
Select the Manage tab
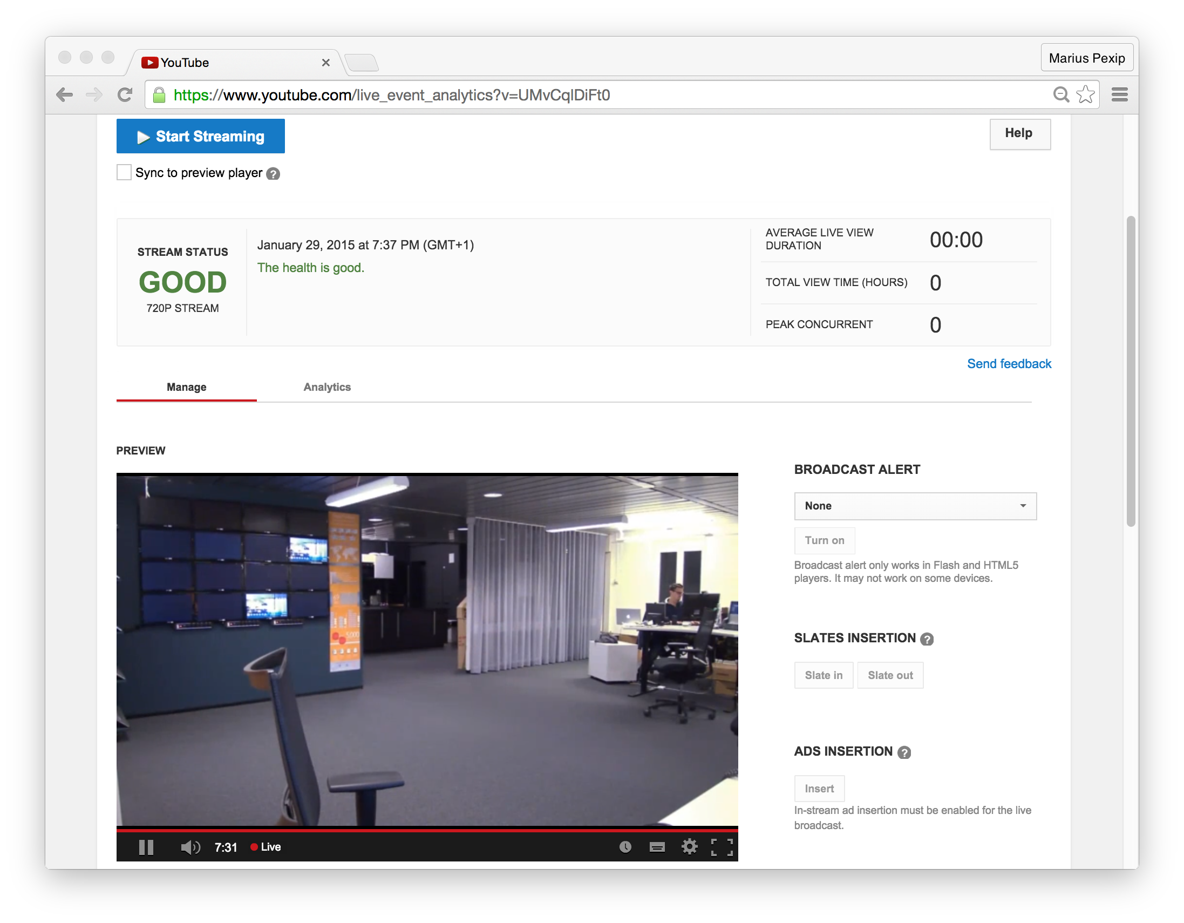click(x=187, y=387)
